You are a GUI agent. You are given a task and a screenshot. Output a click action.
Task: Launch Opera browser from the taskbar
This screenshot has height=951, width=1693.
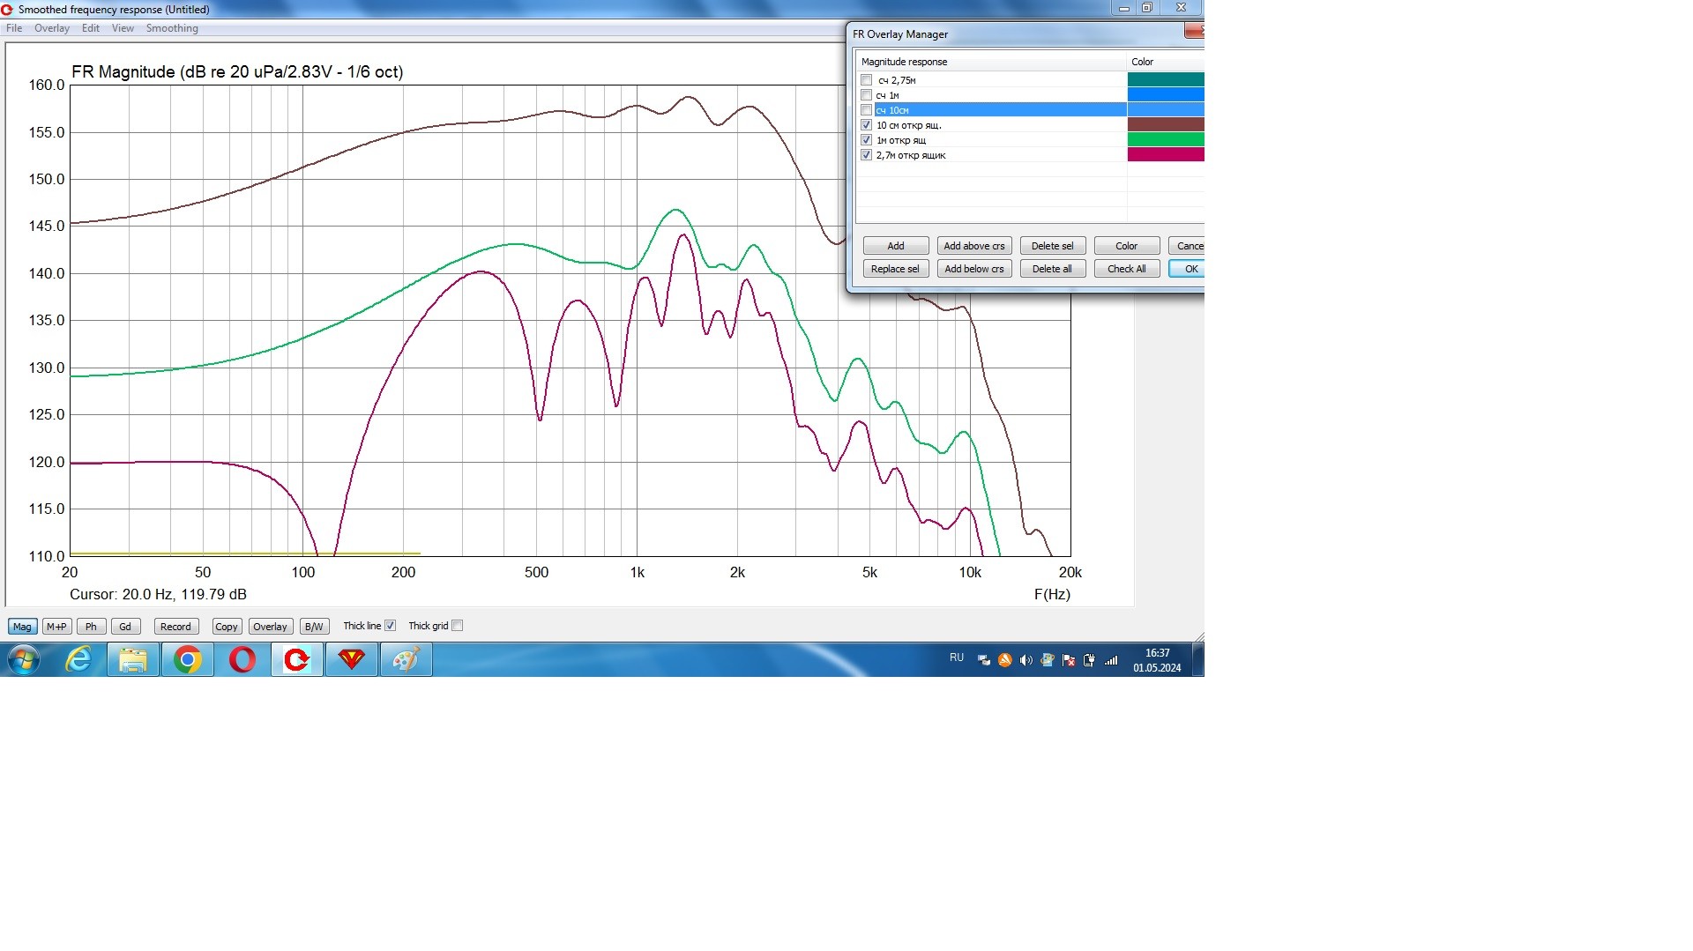click(x=242, y=659)
